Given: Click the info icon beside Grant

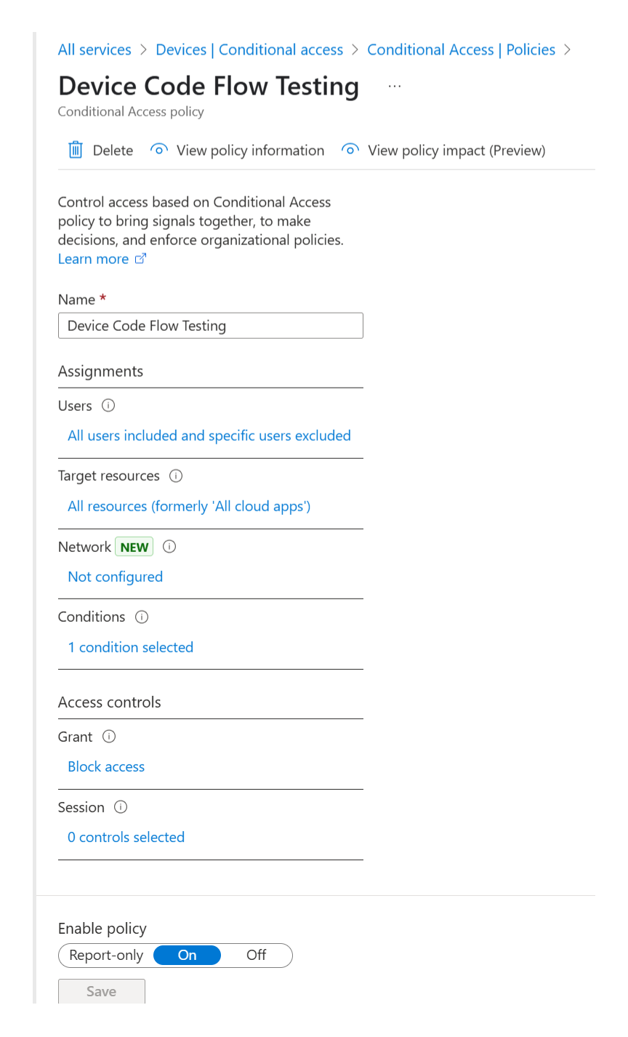Looking at the screenshot, I should coord(109,737).
